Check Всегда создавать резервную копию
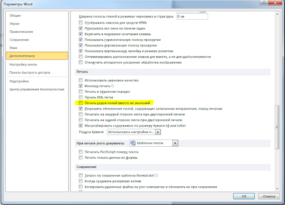Viewport: 285px width, 205px height. tap(81, 181)
